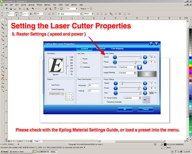Switch to the General tab

point(84,49)
